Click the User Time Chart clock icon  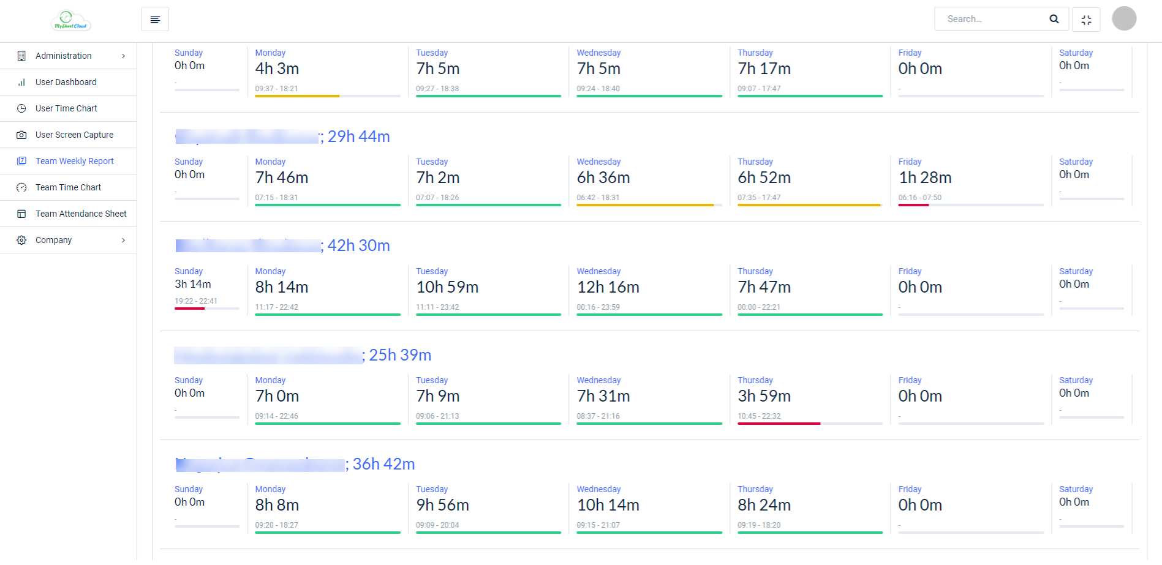click(21, 108)
